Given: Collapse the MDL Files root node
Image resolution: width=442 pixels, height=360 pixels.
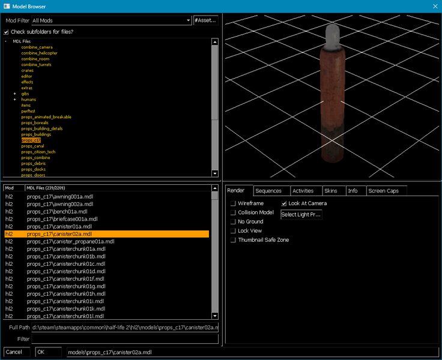Looking at the screenshot, I should click(x=6, y=41).
